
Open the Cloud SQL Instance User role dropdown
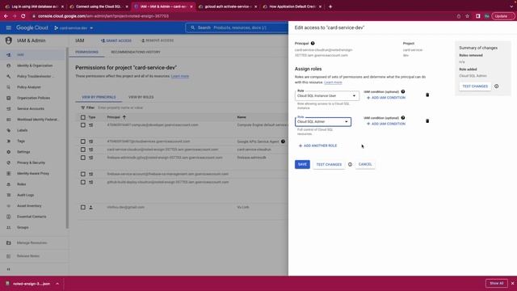[x=327, y=95]
